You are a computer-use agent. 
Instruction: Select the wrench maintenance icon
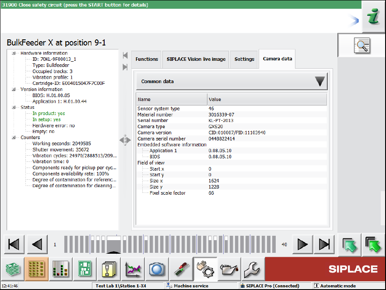(x=251, y=269)
